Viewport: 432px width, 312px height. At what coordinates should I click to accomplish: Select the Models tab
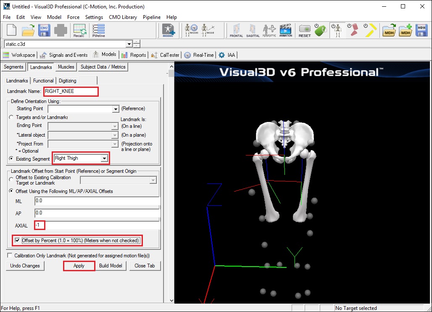pos(105,54)
